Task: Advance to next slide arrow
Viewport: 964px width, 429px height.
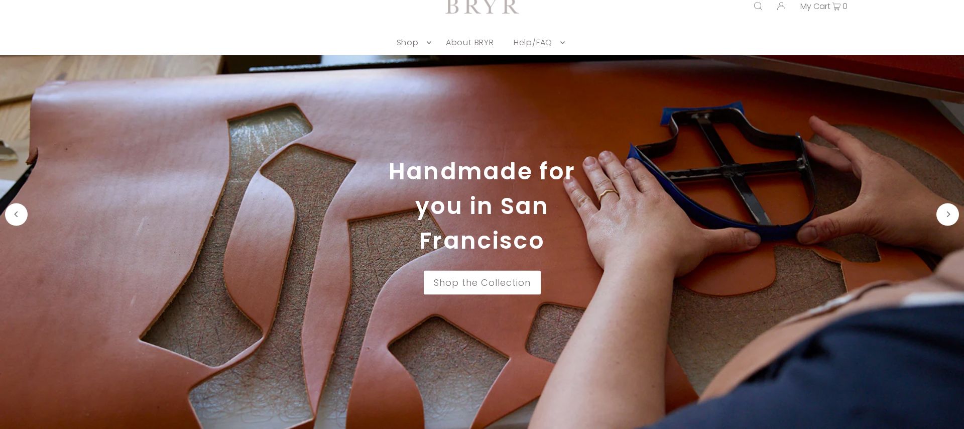Action: (x=947, y=214)
